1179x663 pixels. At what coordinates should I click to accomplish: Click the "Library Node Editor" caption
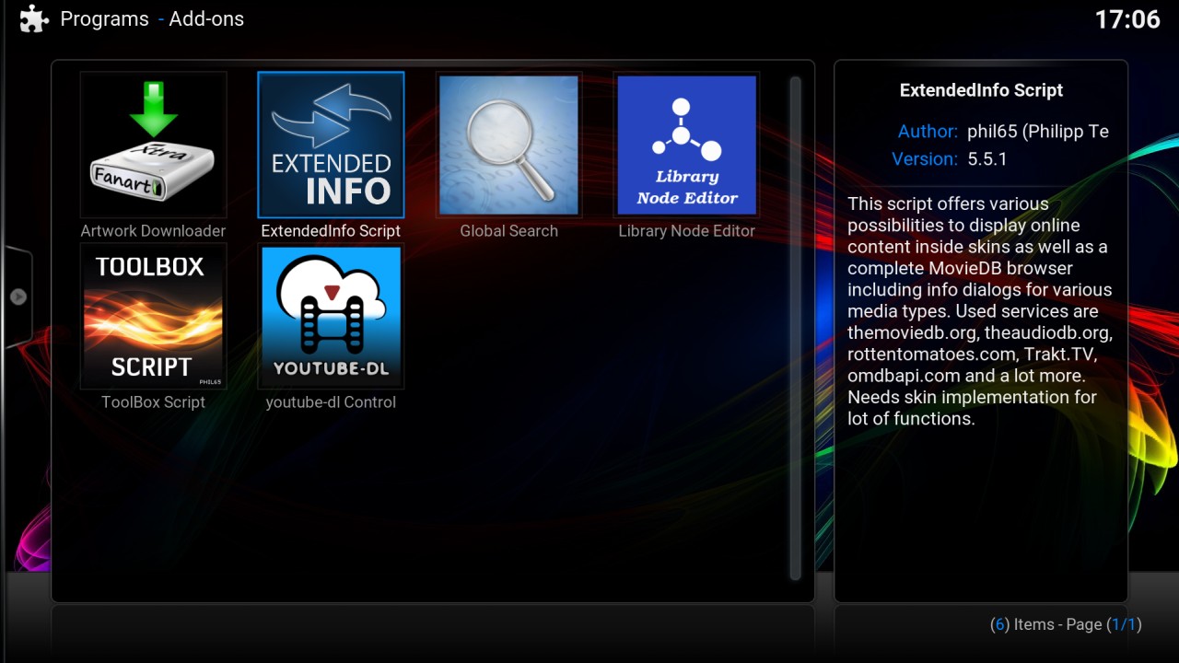(x=686, y=231)
